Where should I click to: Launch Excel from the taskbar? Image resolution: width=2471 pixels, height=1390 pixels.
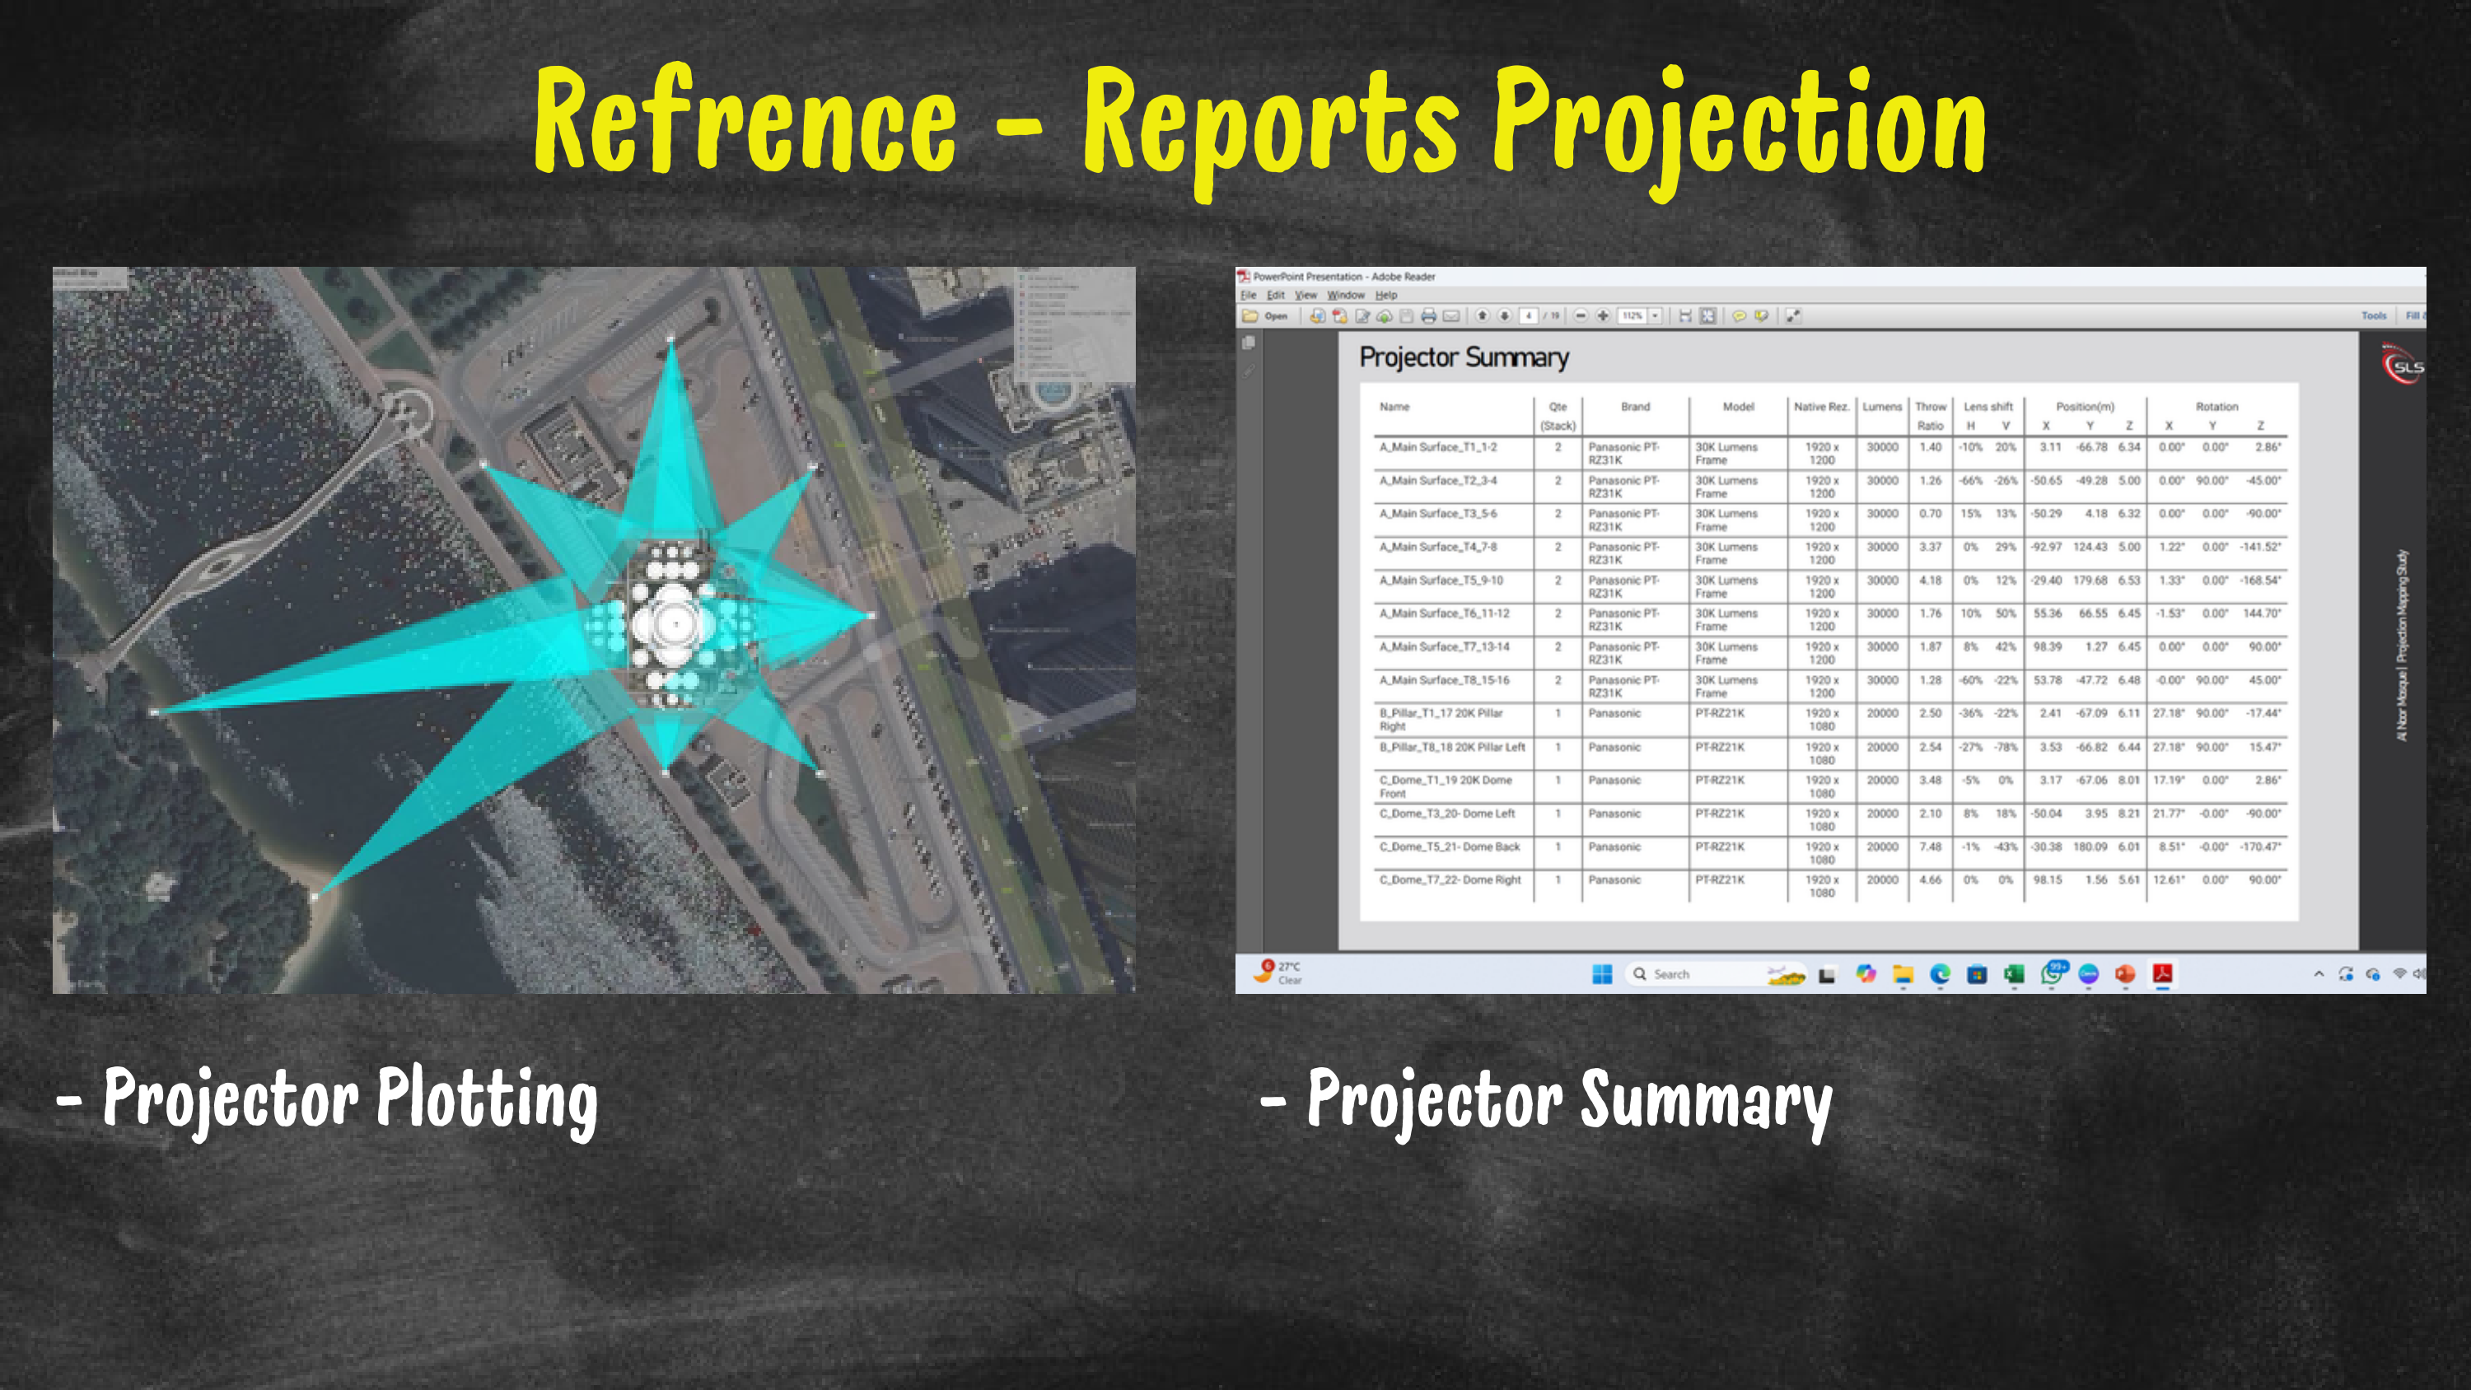point(2016,973)
